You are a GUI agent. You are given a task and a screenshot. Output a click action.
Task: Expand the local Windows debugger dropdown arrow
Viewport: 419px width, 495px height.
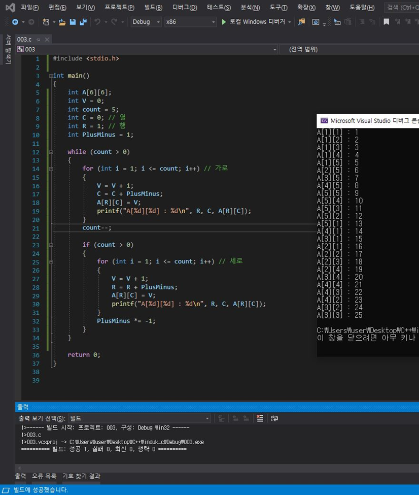pyautogui.click(x=290, y=22)
